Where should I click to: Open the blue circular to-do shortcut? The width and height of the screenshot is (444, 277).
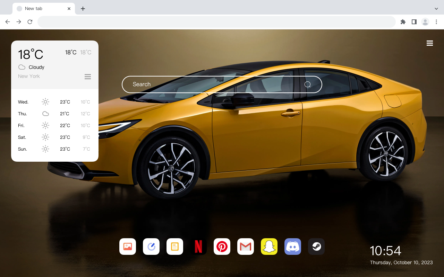[151, 247]
